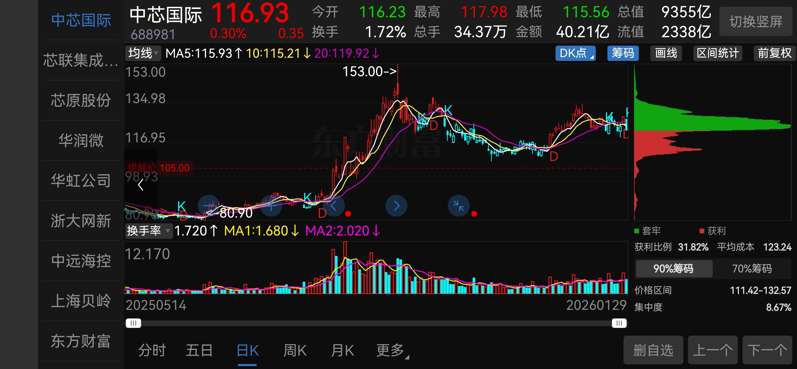Switch to 分时 tab

pos(152,351)
